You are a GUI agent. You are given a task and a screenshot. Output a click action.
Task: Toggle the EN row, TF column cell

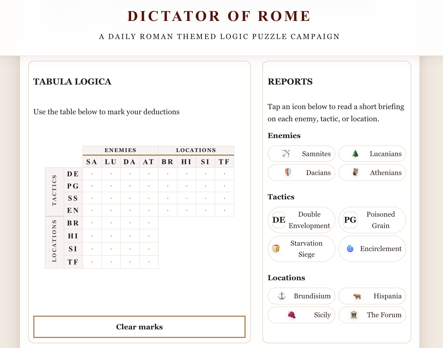point(224,210)
